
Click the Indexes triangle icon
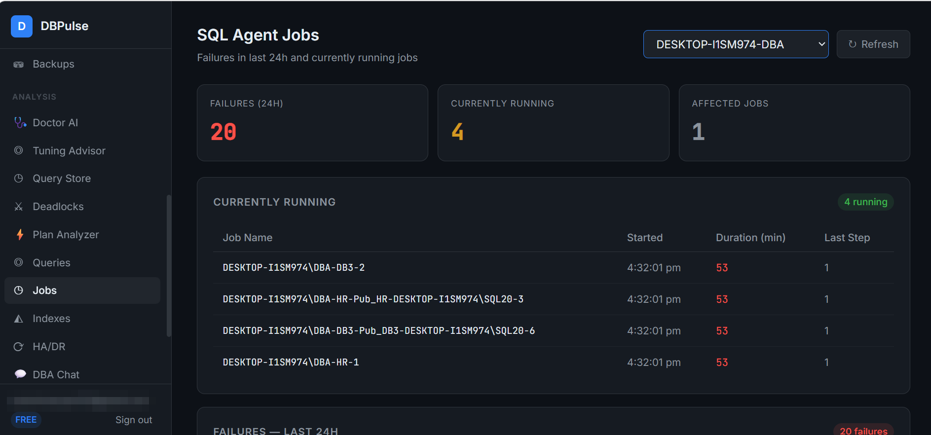click(19, 319)
